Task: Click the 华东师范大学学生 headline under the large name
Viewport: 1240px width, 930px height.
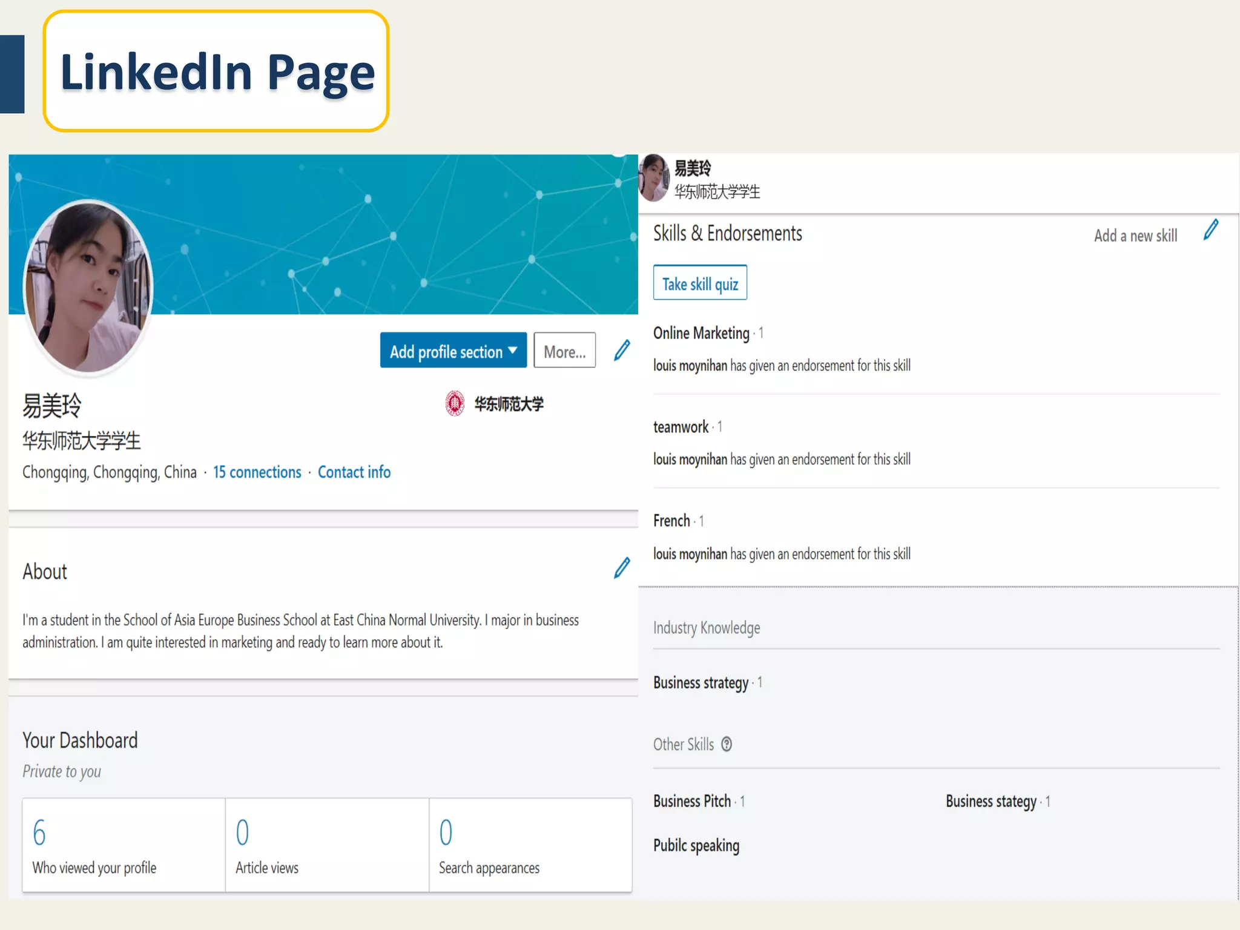Action: pyautogui.click(x=82, y=440)
